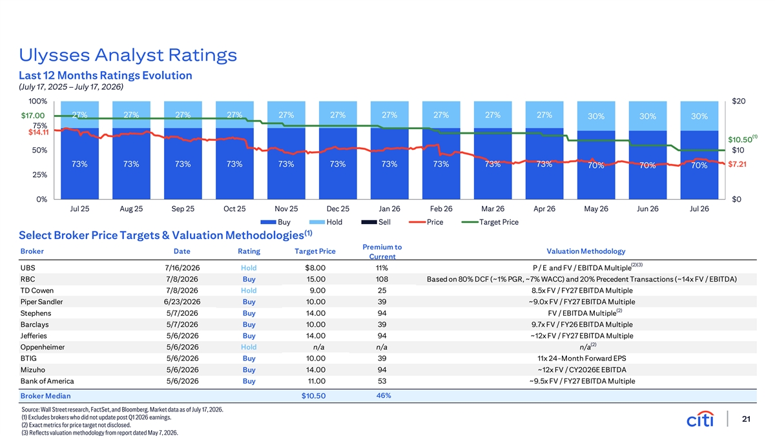
Task: Click the 7/16/2026 date cell
Action: click(x=182, y=267)
